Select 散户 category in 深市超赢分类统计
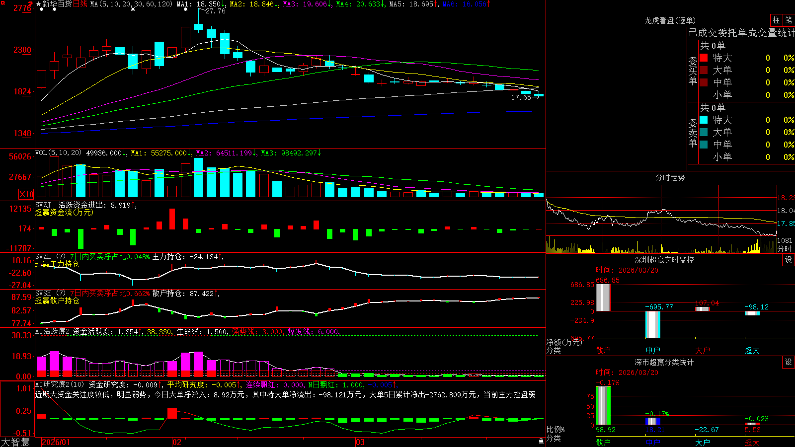This screenshot has height=447, width=795. pos(603,442)
